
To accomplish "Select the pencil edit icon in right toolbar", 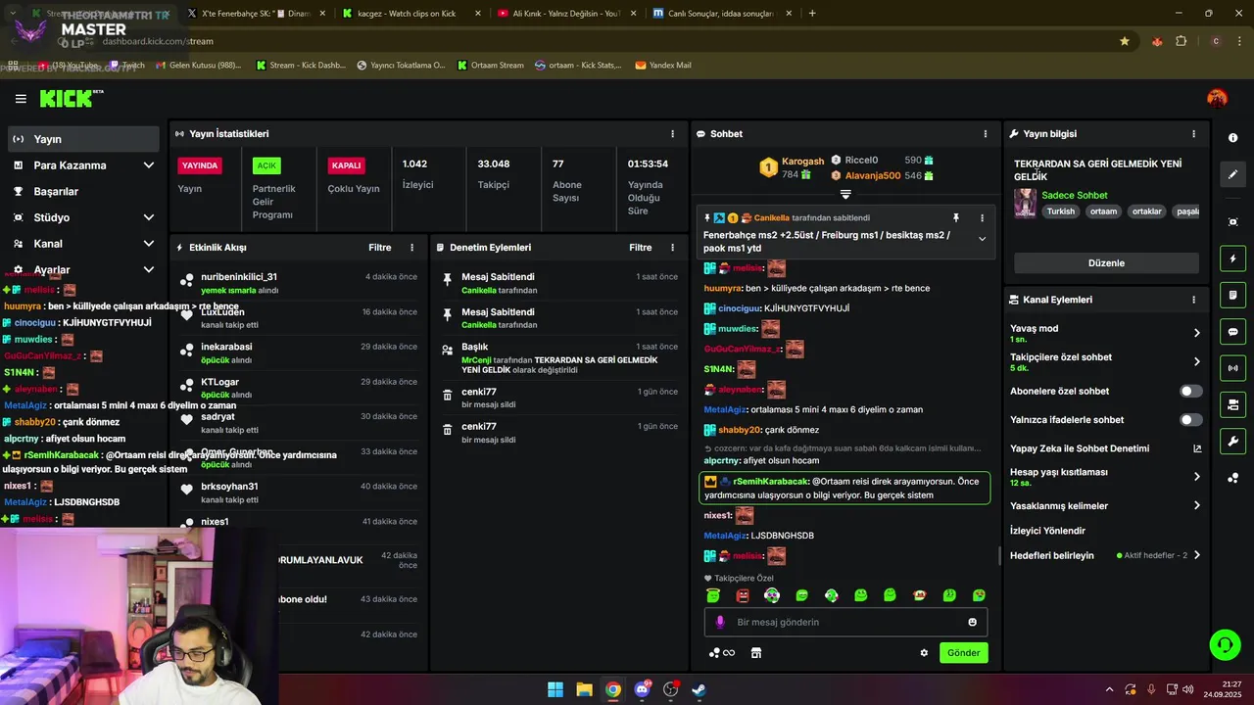I will [x=1232, y=174].
